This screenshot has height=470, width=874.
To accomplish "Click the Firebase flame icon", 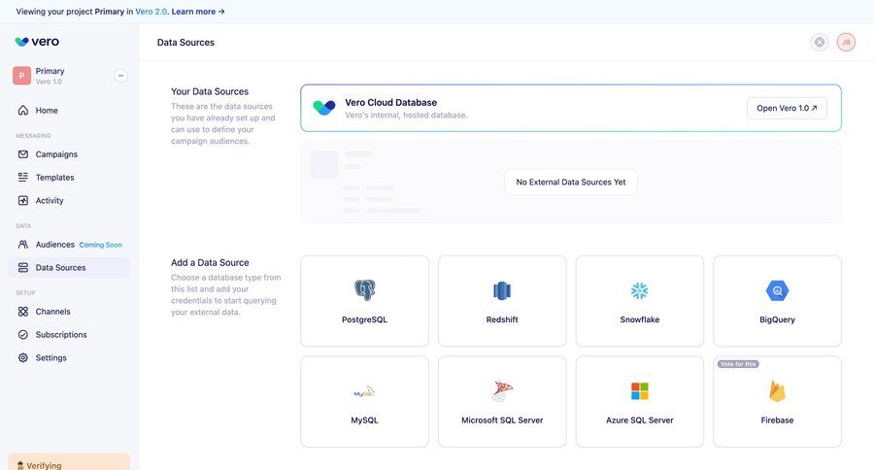I will click(777, 391).
